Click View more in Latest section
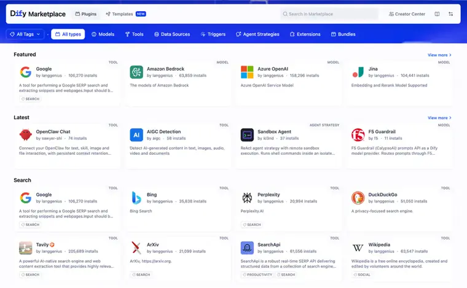This screenshot has height=288, width=467. coord(439,118)
